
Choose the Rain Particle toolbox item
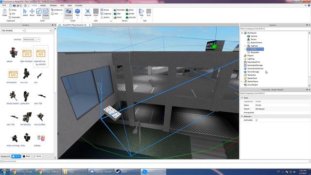click(x=26, y=55)
